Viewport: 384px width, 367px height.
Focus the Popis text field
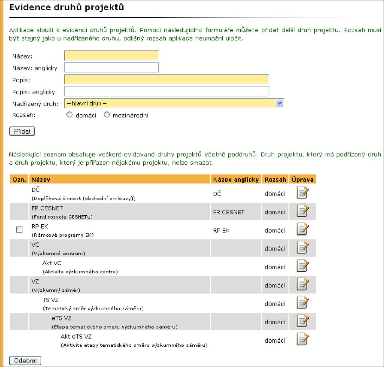coord(166,79)
